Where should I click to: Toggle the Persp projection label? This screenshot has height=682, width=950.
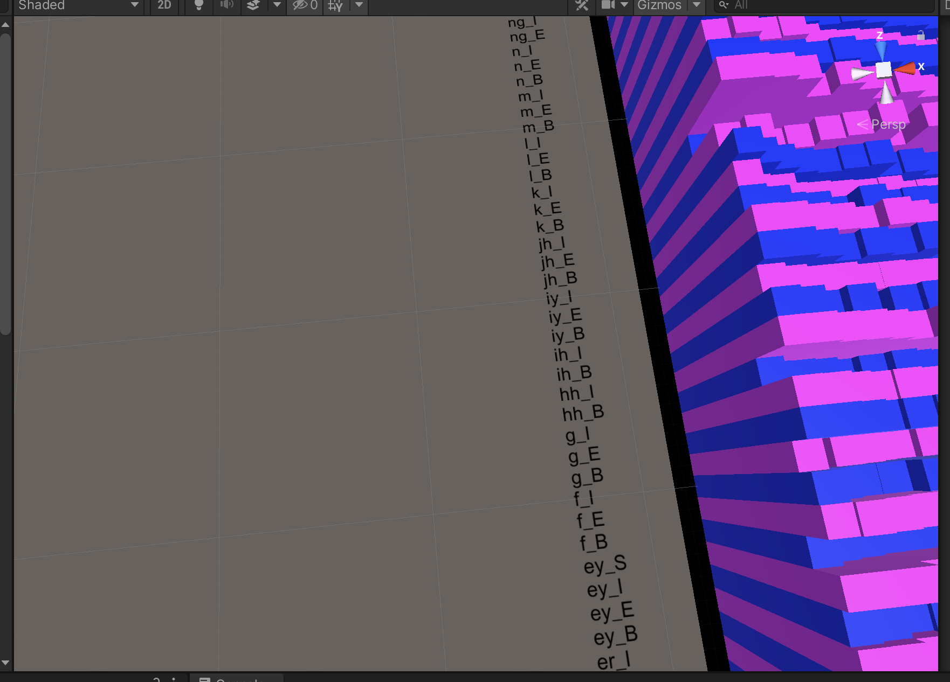tap(888, 124)
